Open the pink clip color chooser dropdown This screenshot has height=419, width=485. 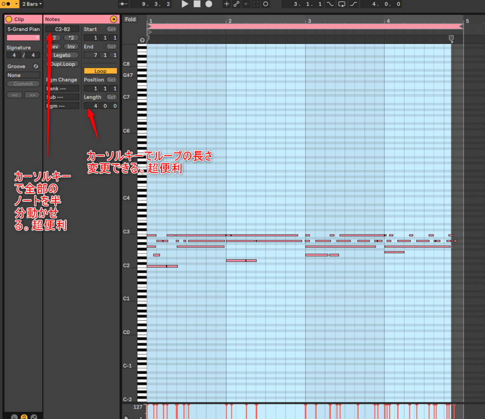point(23,37)
